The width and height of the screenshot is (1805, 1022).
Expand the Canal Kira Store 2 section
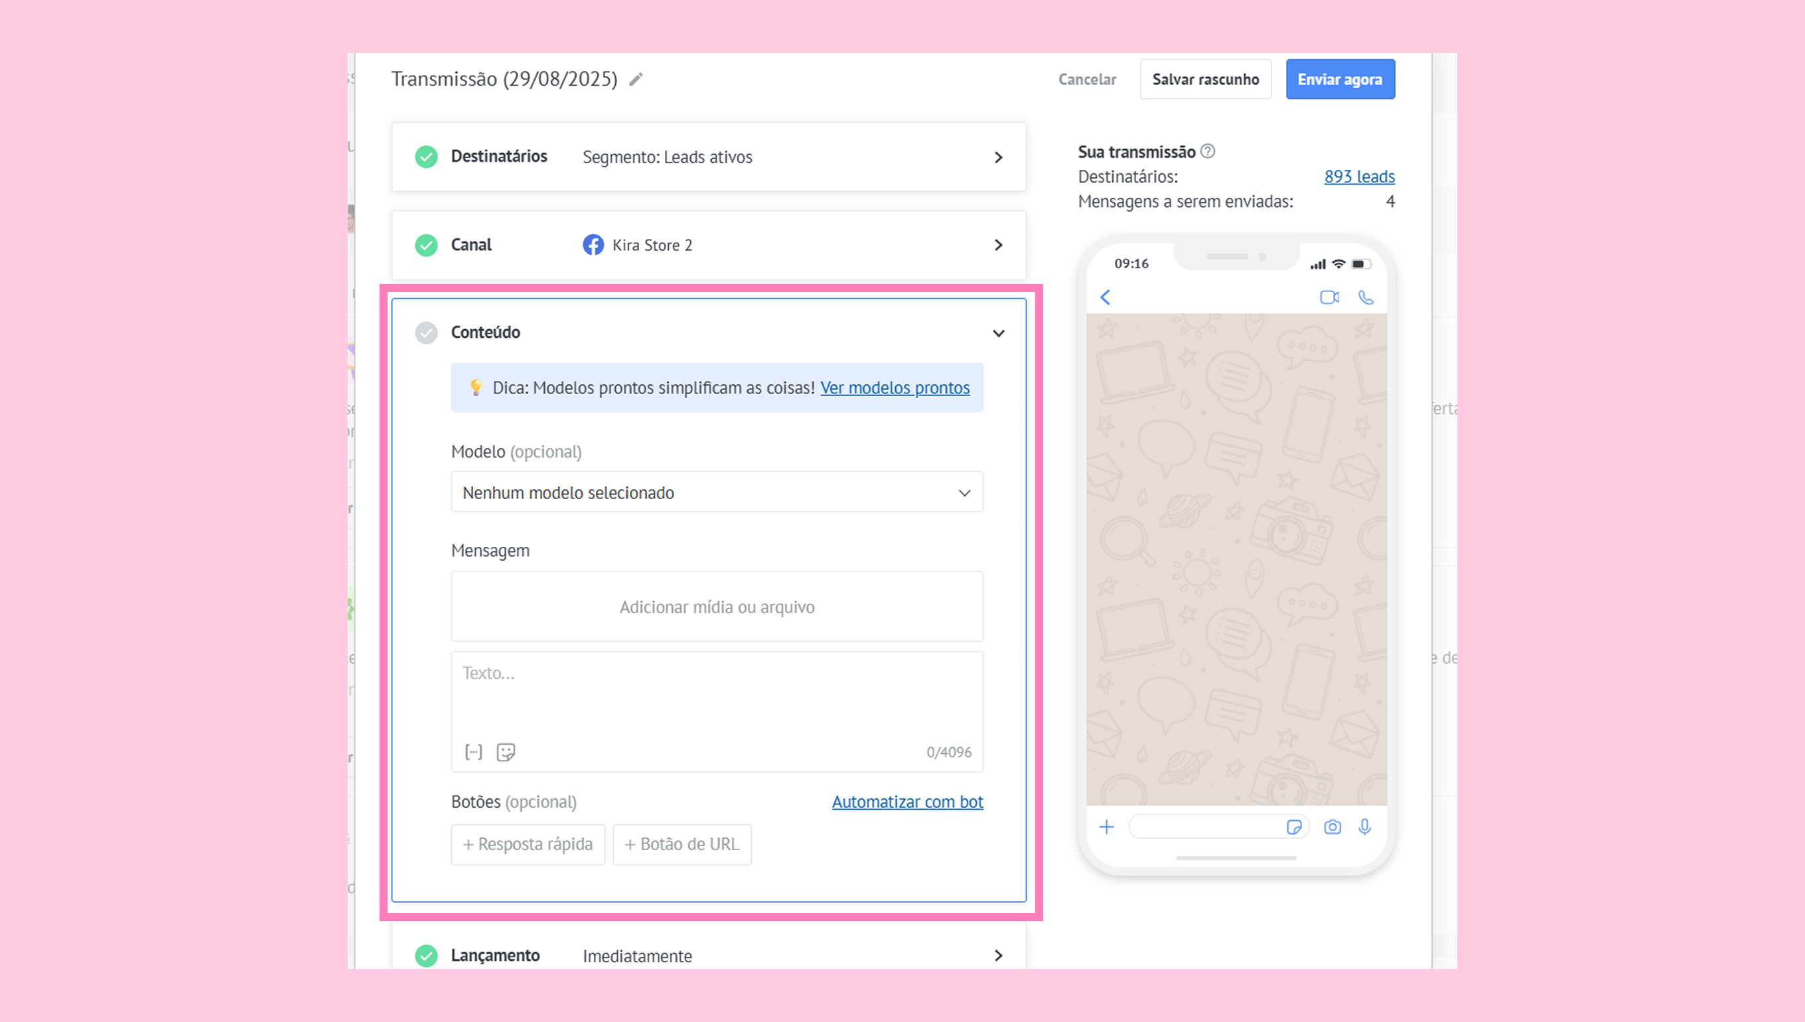click(x=998, y=245)
